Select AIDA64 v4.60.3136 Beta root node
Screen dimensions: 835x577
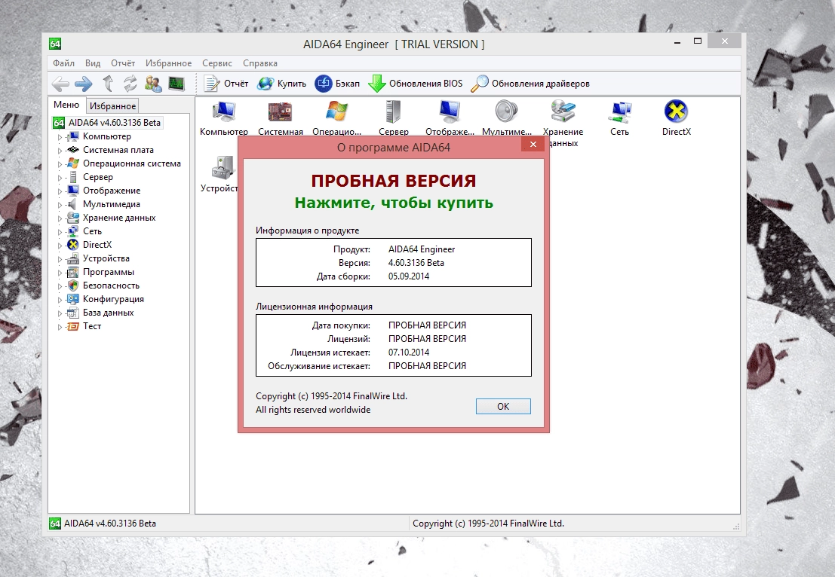114,123
